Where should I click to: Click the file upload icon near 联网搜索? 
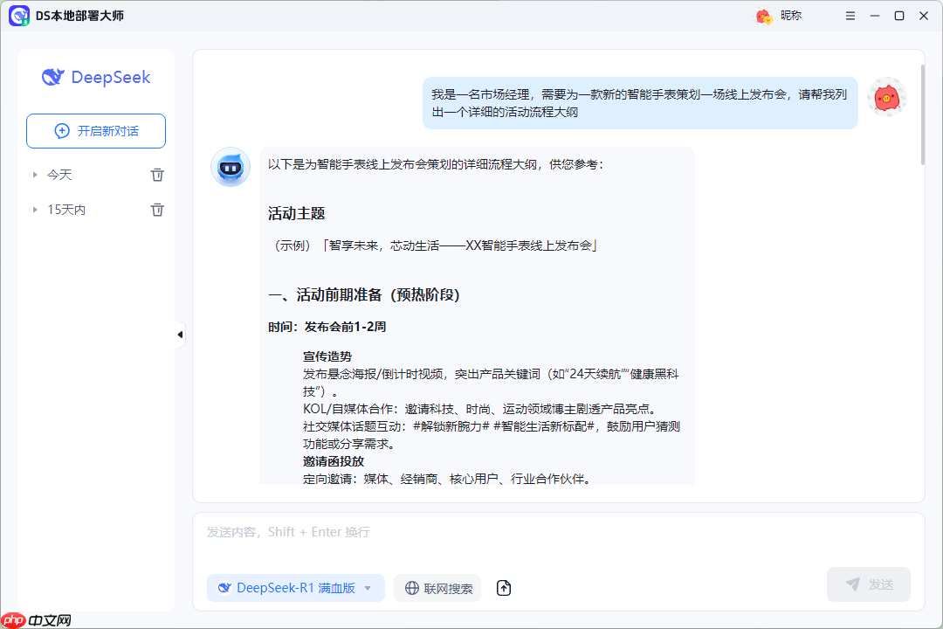click(504, 588)
